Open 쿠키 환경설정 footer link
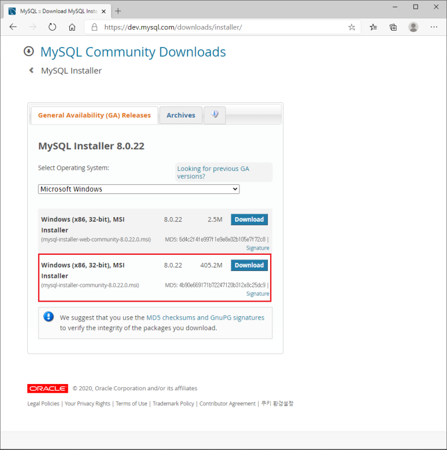 point(277,404)
